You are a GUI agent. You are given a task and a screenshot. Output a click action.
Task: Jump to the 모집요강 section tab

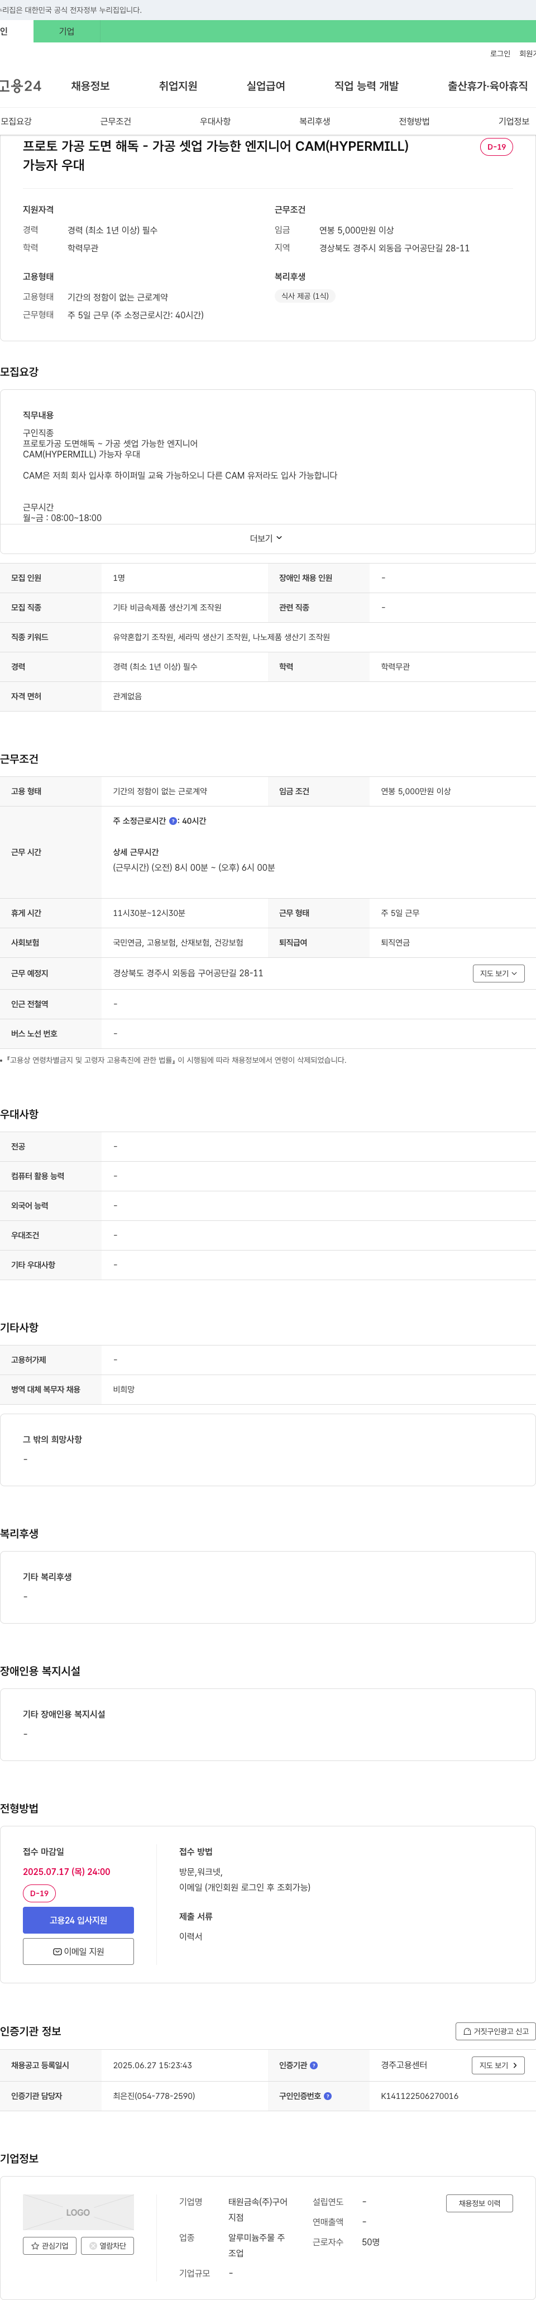tap(16, 121)
